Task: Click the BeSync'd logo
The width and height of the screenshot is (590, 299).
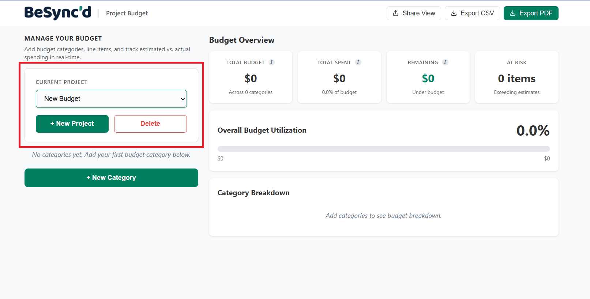Action: pos(58,13)
